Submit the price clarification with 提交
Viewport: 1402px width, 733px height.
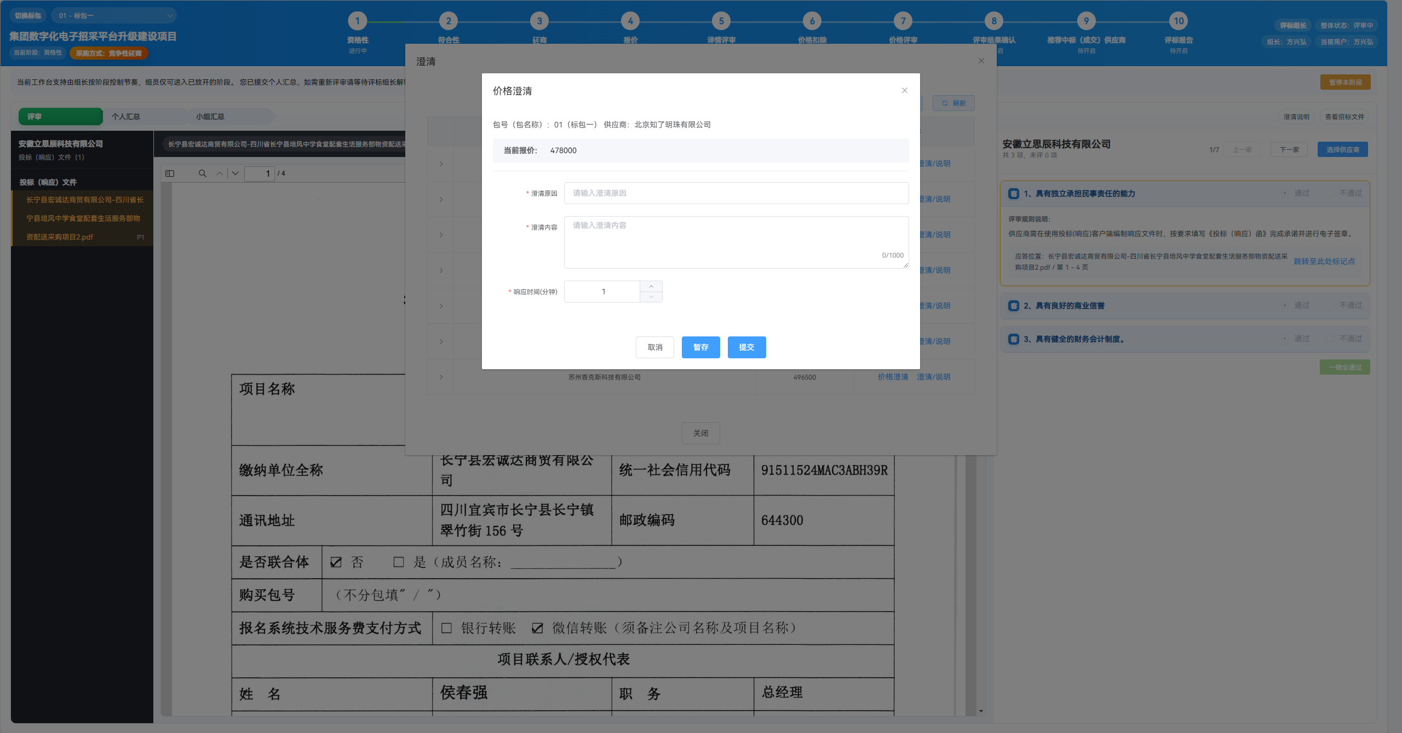746,347
